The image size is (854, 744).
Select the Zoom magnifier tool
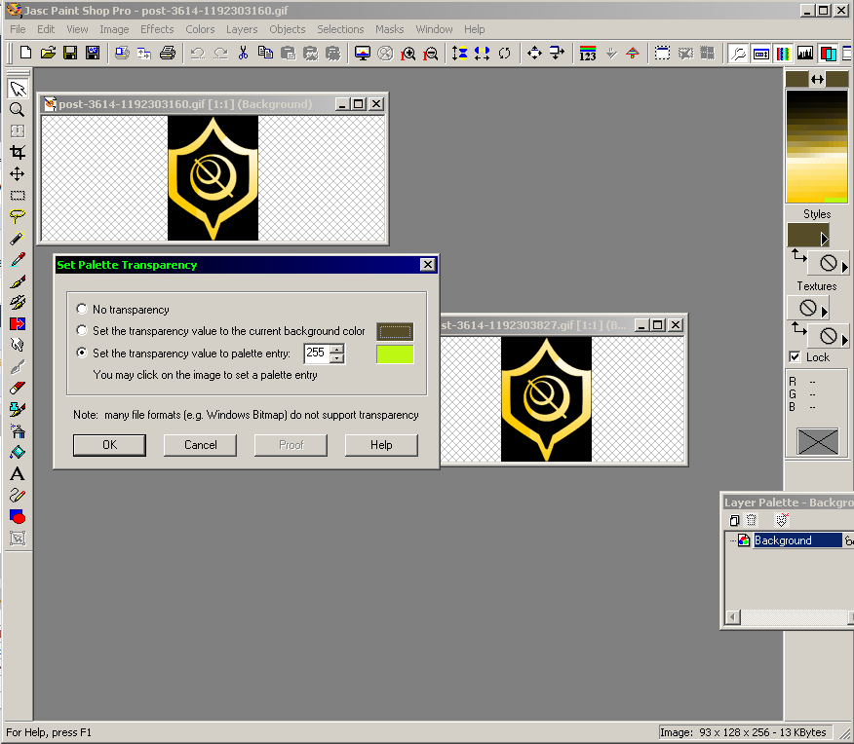click(x=18, y=110)
